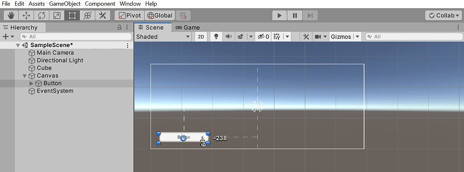The image size is (464, 172).
Task: Open the custom editor tools
Action: point(103,16)
